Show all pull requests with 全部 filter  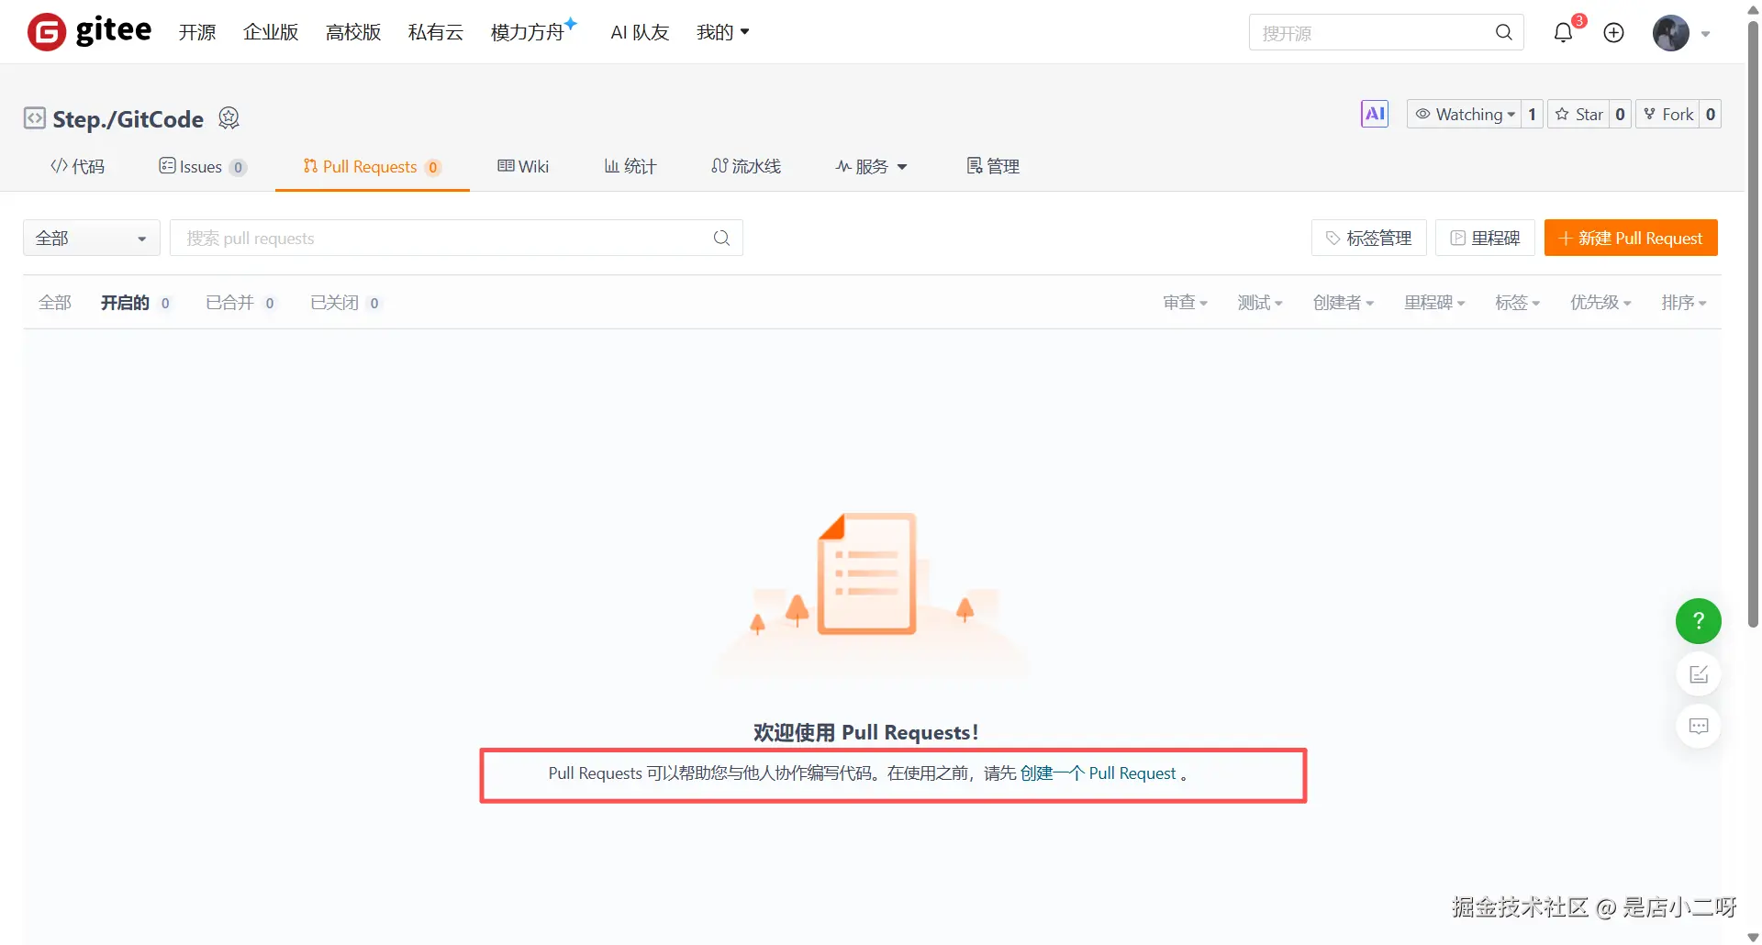pyautogui.click(x=55, y=303)
